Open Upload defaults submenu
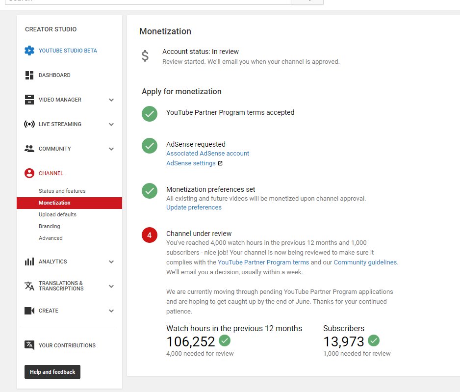Screen dimensions: 460x392 [x=57, y=214]
